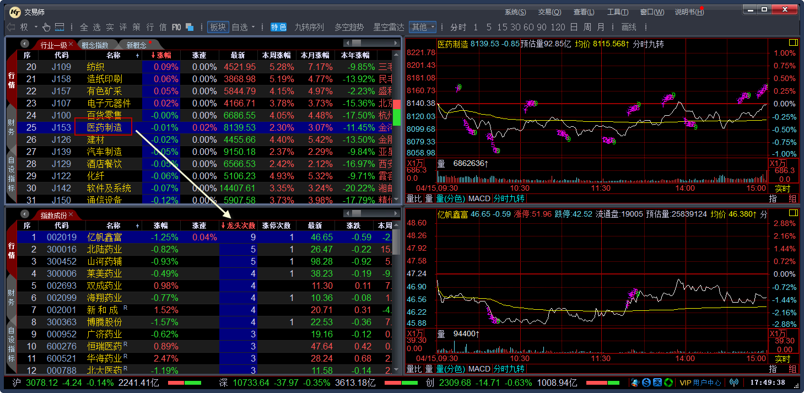Toggle the 板块 toolbar button
804x393 pixels.
[x=218, y=27]
